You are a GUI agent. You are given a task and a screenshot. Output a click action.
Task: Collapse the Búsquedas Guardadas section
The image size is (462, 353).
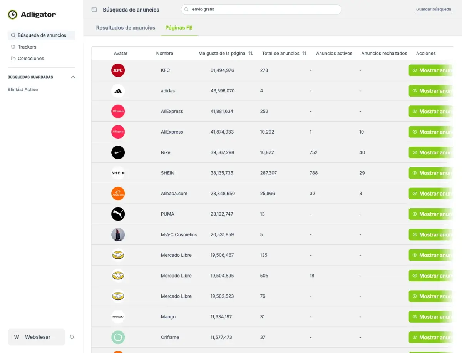tap(73, 77)
